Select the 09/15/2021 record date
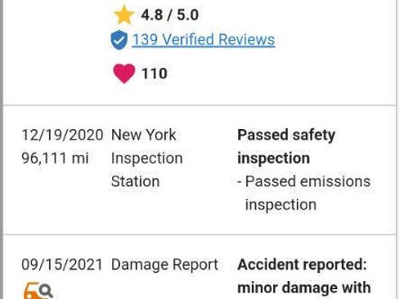 pyautogui.click(x=62, y=265)
